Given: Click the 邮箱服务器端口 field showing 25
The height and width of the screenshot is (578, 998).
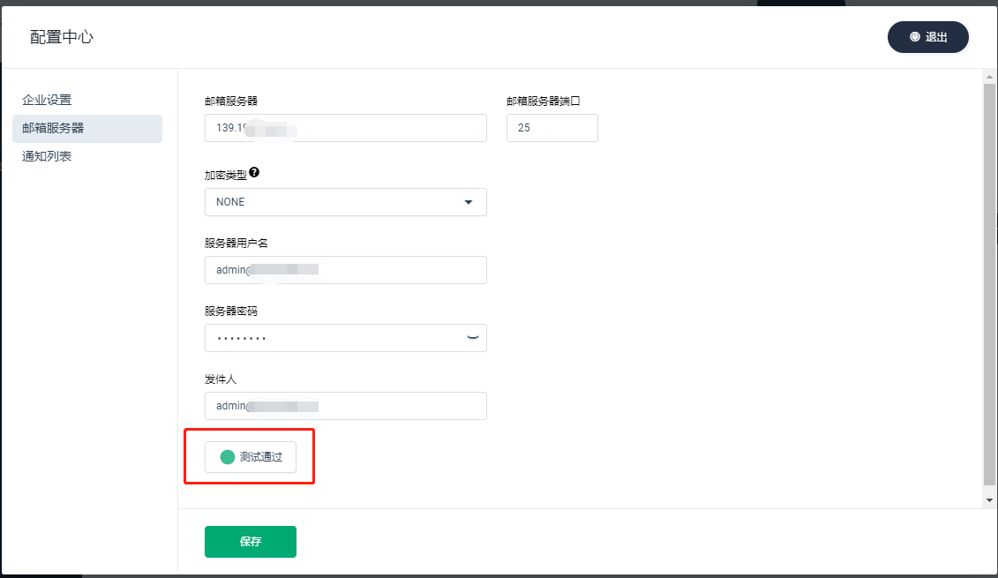Looking at the screenshot, I should (x=552, y=128).
